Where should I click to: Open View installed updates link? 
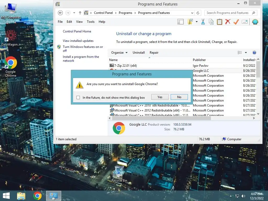coord(78,41)
